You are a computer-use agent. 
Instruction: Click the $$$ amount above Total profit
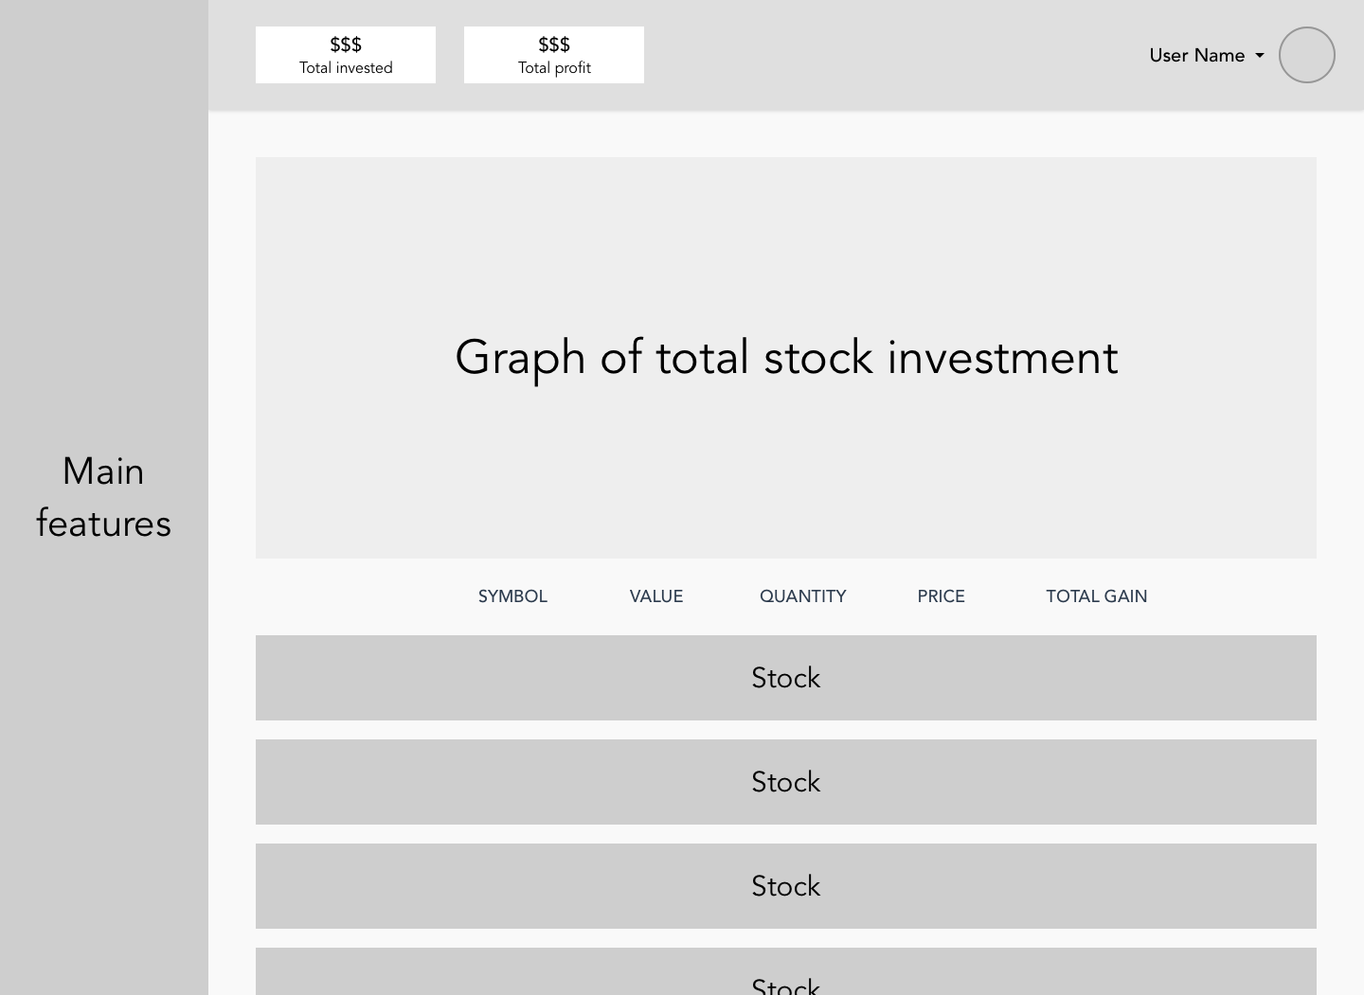tap(554, 44)
